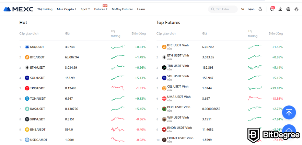The image size is (302, 145).
Task: Click the search magnifier icon
Action: pyautogui.click(x=213, y=9)
